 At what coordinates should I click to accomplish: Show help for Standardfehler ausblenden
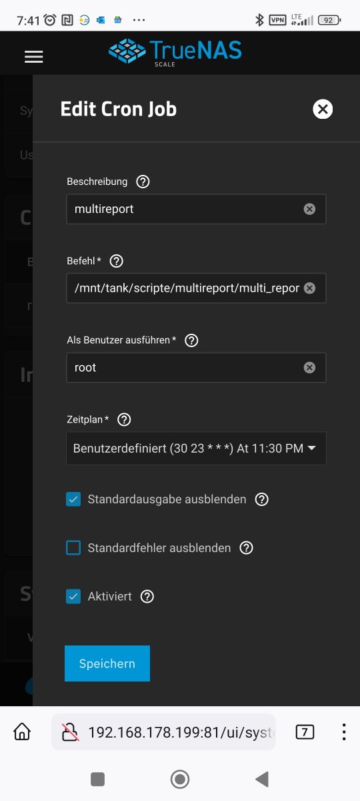(247, 548)
